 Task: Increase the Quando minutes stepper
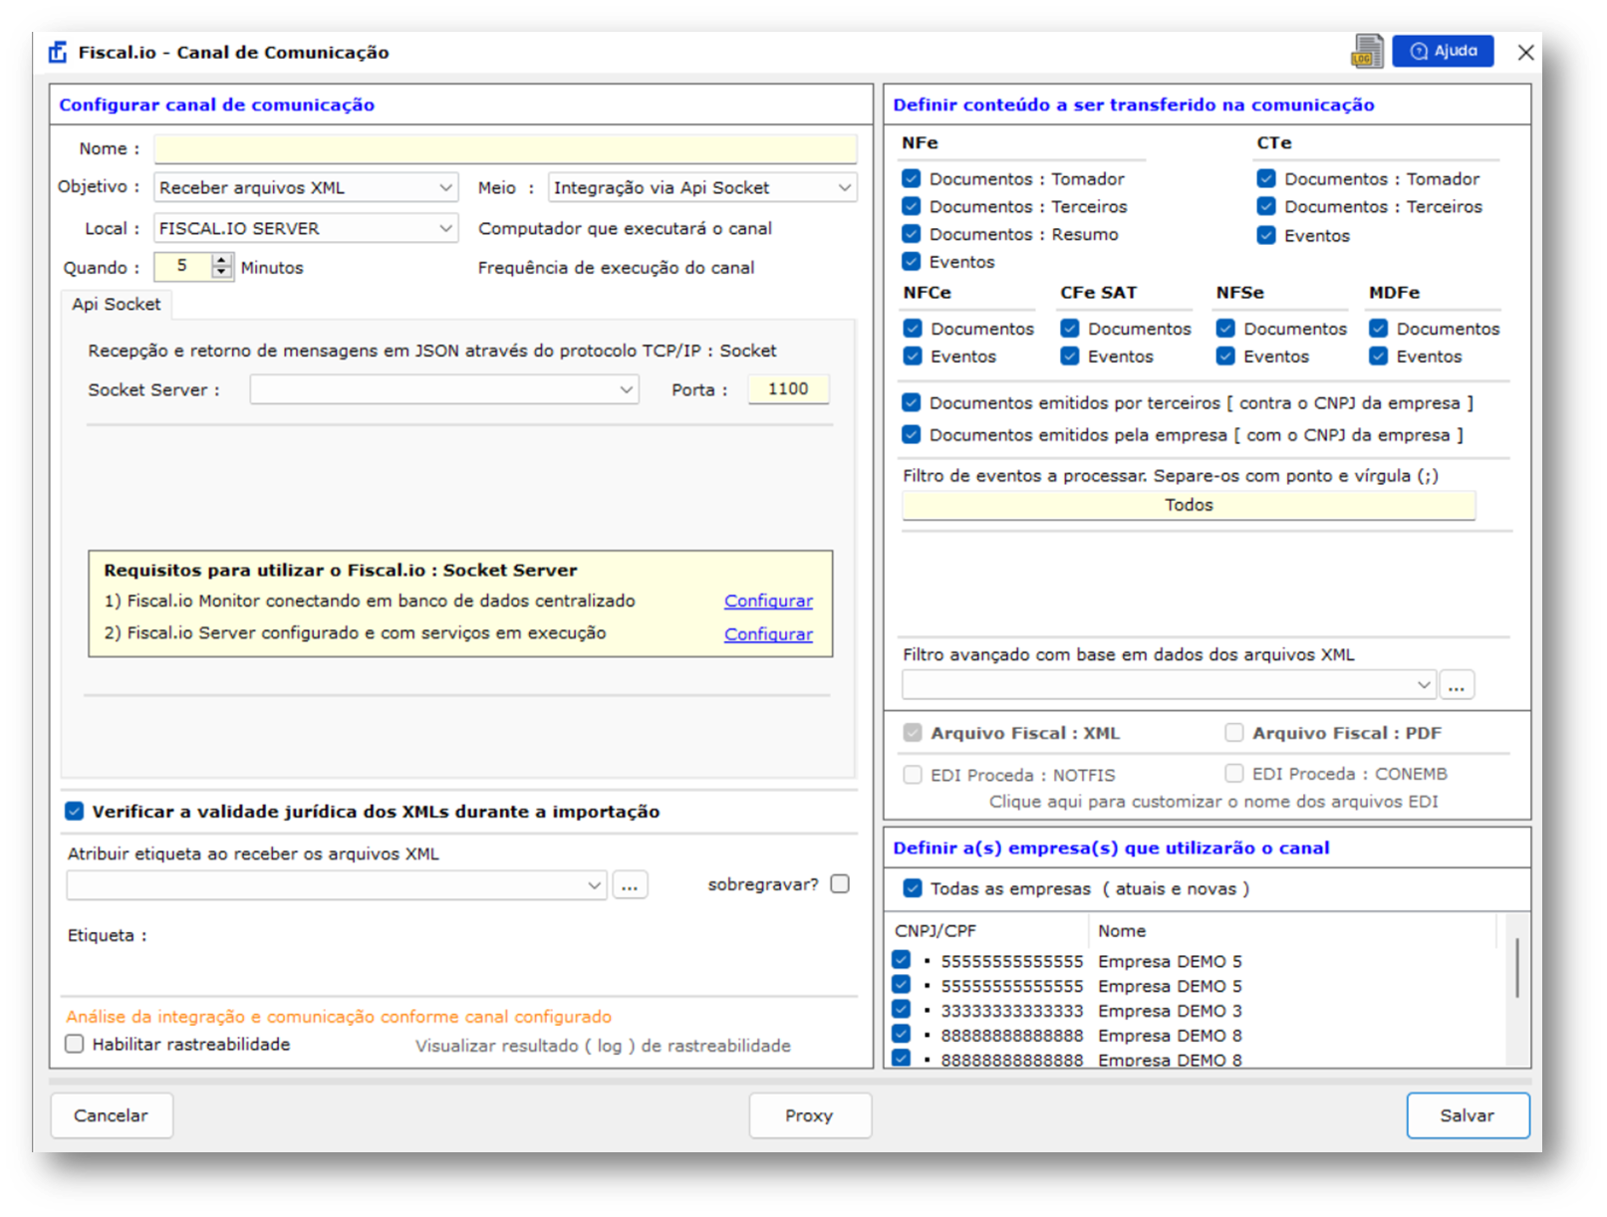(x=222, y=260)
